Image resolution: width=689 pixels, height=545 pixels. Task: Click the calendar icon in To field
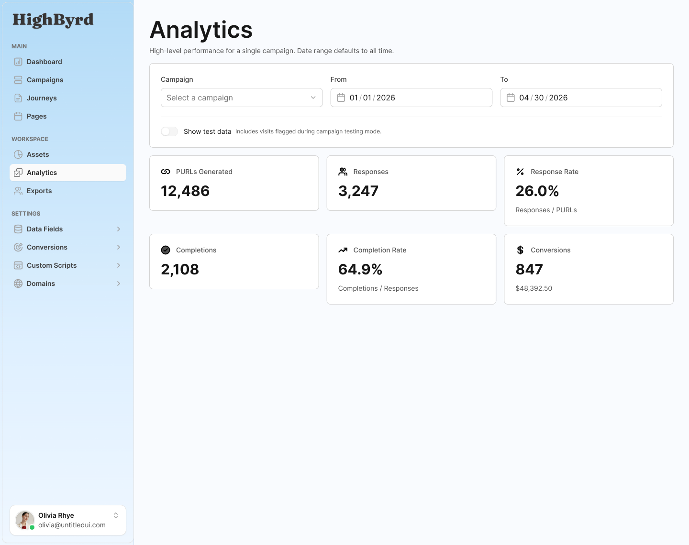point(511,98)
